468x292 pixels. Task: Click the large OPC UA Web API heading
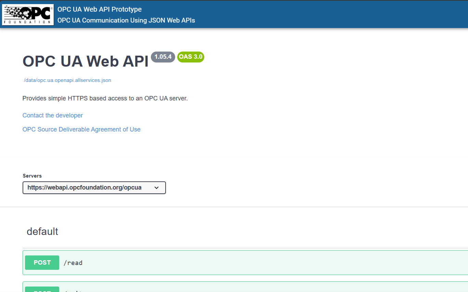[86, 61]
